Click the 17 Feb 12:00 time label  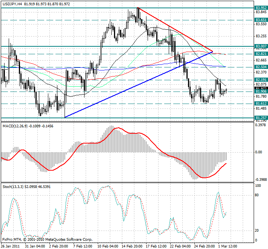(156, 246)
